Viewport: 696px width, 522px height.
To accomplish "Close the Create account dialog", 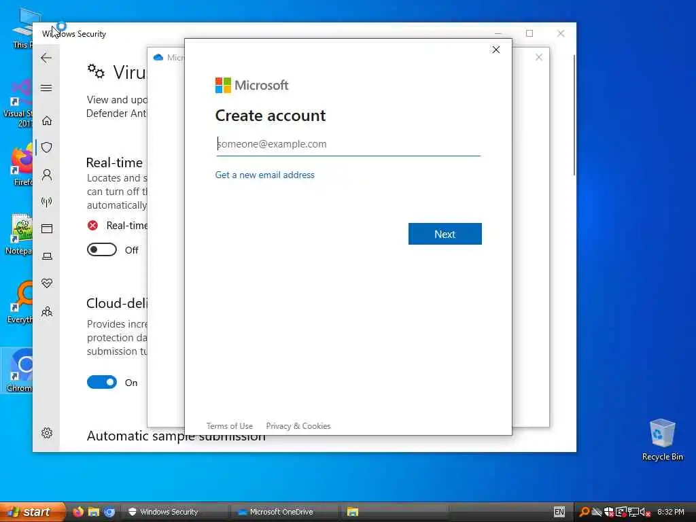I will point(495,50).
